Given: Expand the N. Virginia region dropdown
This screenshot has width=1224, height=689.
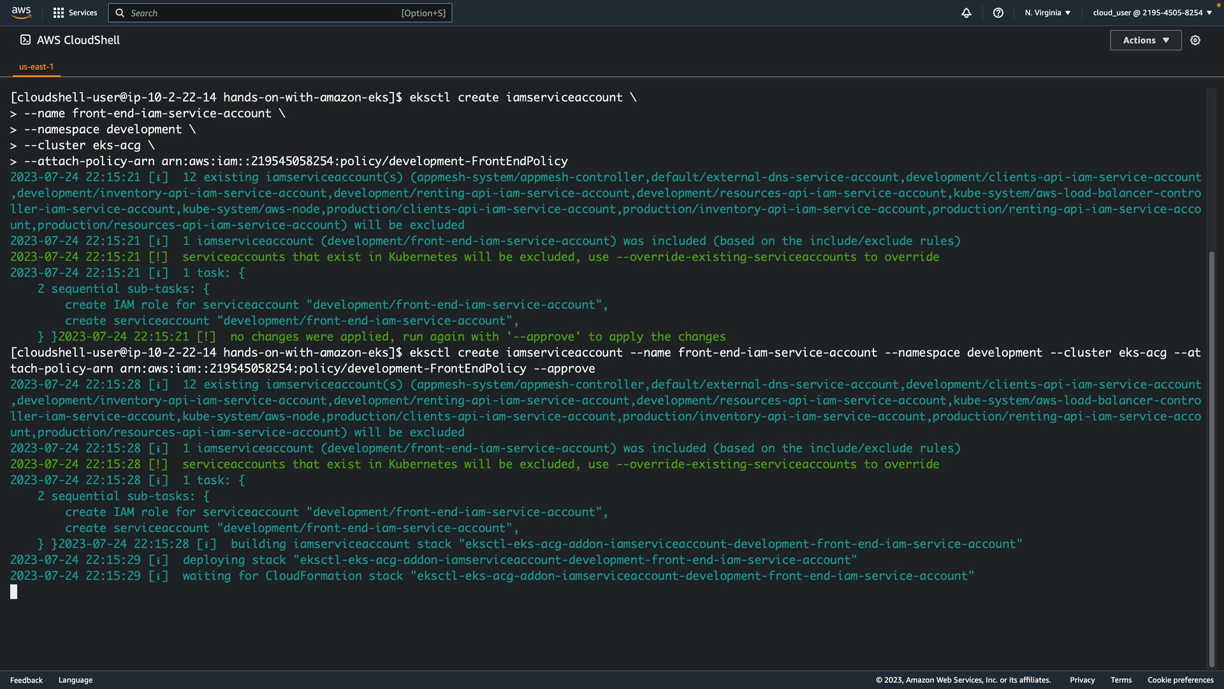Looking at the screenshot, I should pyautogui.click(x=1047, y=13).
